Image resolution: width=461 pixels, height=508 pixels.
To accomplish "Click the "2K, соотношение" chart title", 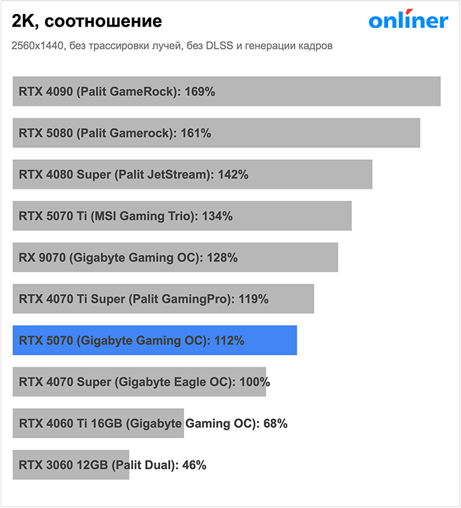I will point(87,22).
